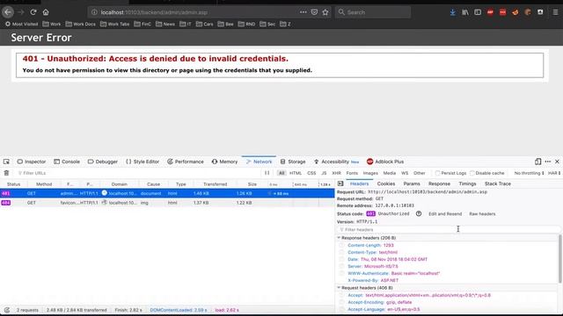Pause network recording button

(267, 173)
